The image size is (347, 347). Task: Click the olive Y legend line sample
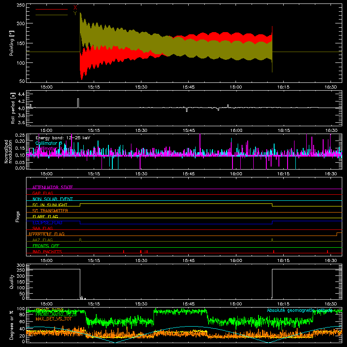52,15
